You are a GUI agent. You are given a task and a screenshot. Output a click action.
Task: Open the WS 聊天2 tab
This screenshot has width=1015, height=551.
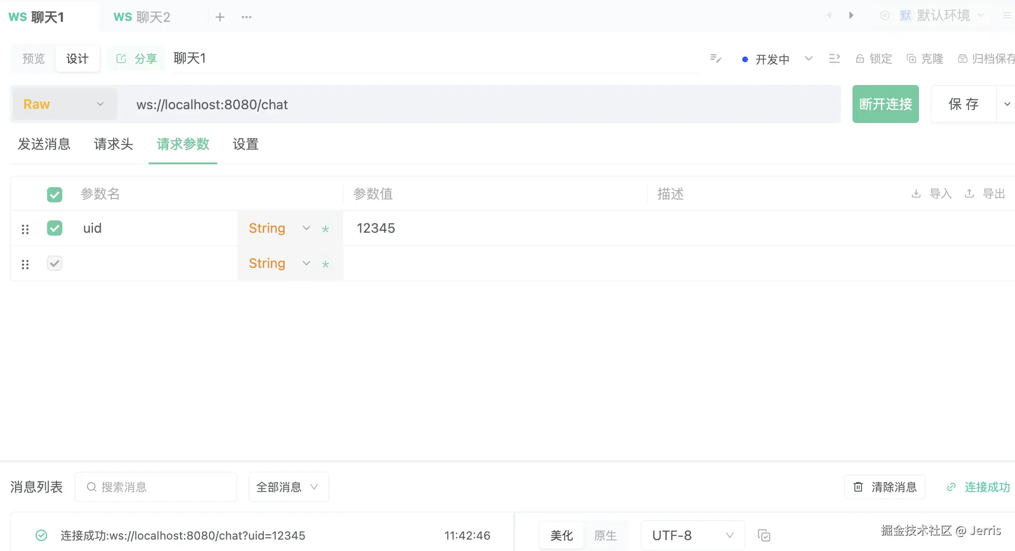pos(142,18)
